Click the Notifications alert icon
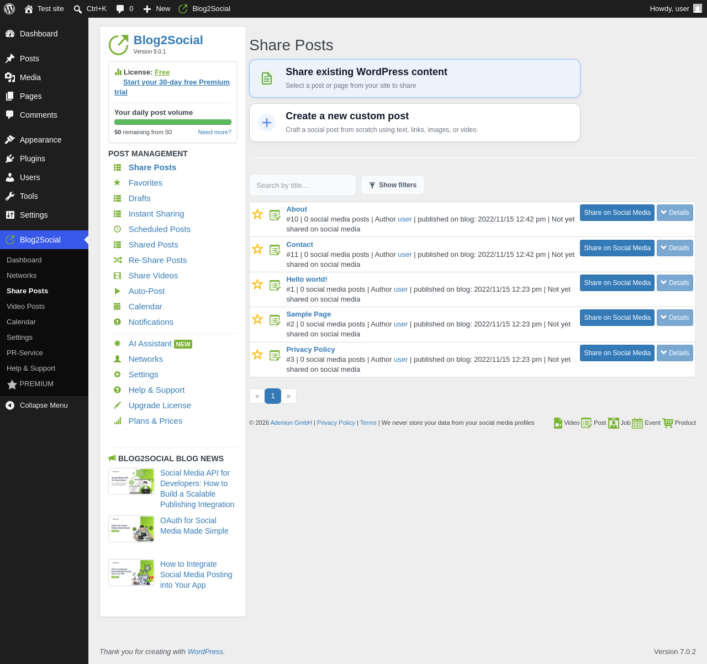 pyautogui.click(x=117, y=322)
